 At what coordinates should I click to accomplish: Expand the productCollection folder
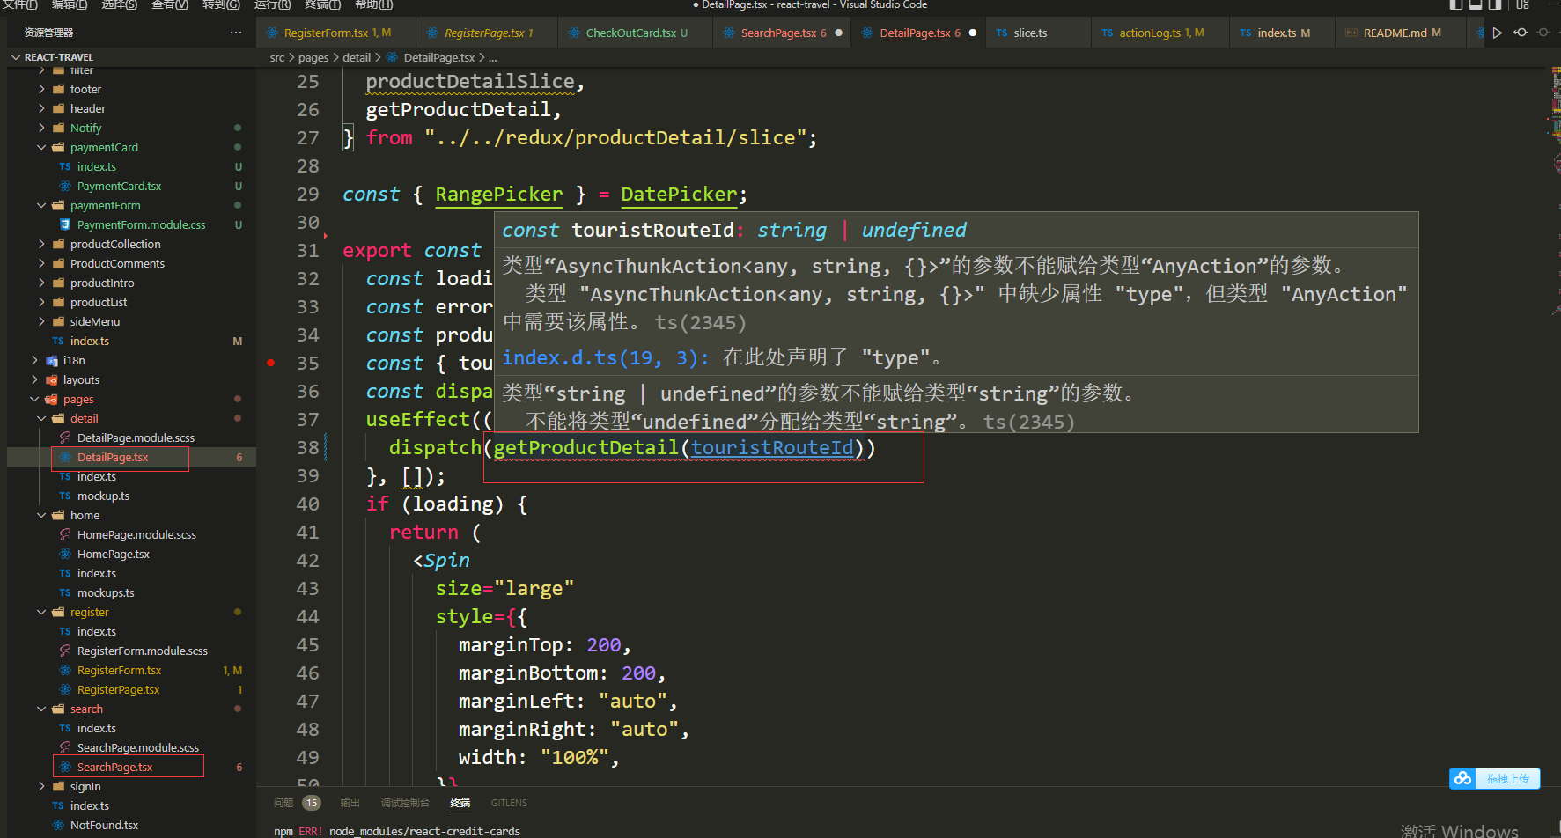tap(41, 244)
